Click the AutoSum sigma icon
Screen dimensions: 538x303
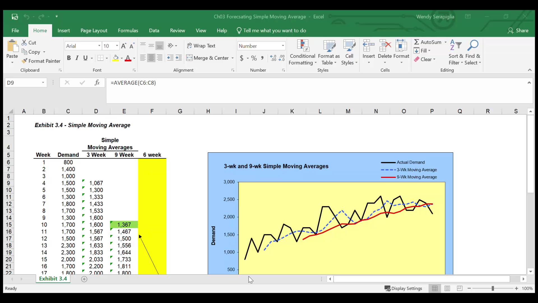coord(417,42)
